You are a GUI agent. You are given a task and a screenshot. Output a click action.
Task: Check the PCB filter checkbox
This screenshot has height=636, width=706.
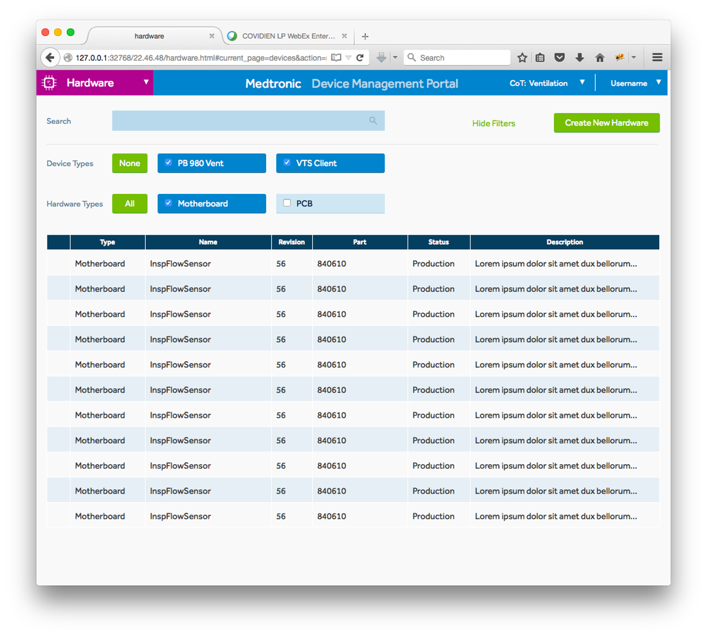(287, 202)
